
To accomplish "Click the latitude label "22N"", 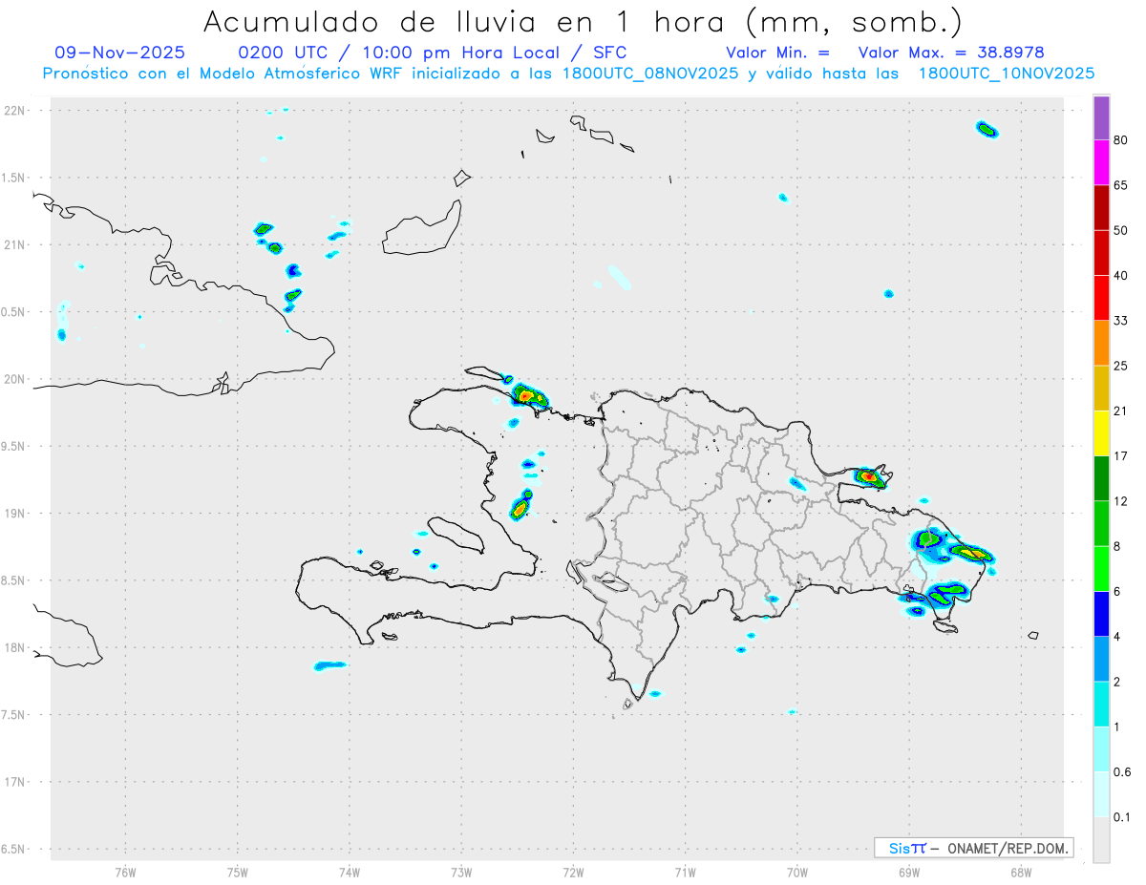I will pos(15,111).
